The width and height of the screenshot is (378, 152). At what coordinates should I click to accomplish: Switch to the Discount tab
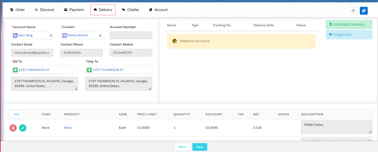44,10
